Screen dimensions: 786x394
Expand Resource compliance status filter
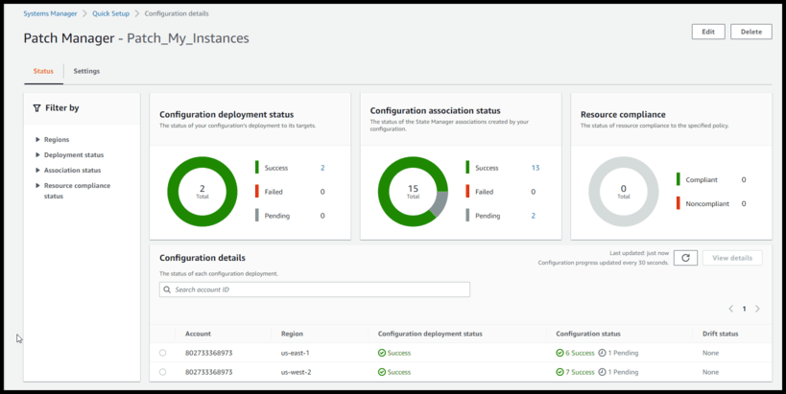click(37, 186)
